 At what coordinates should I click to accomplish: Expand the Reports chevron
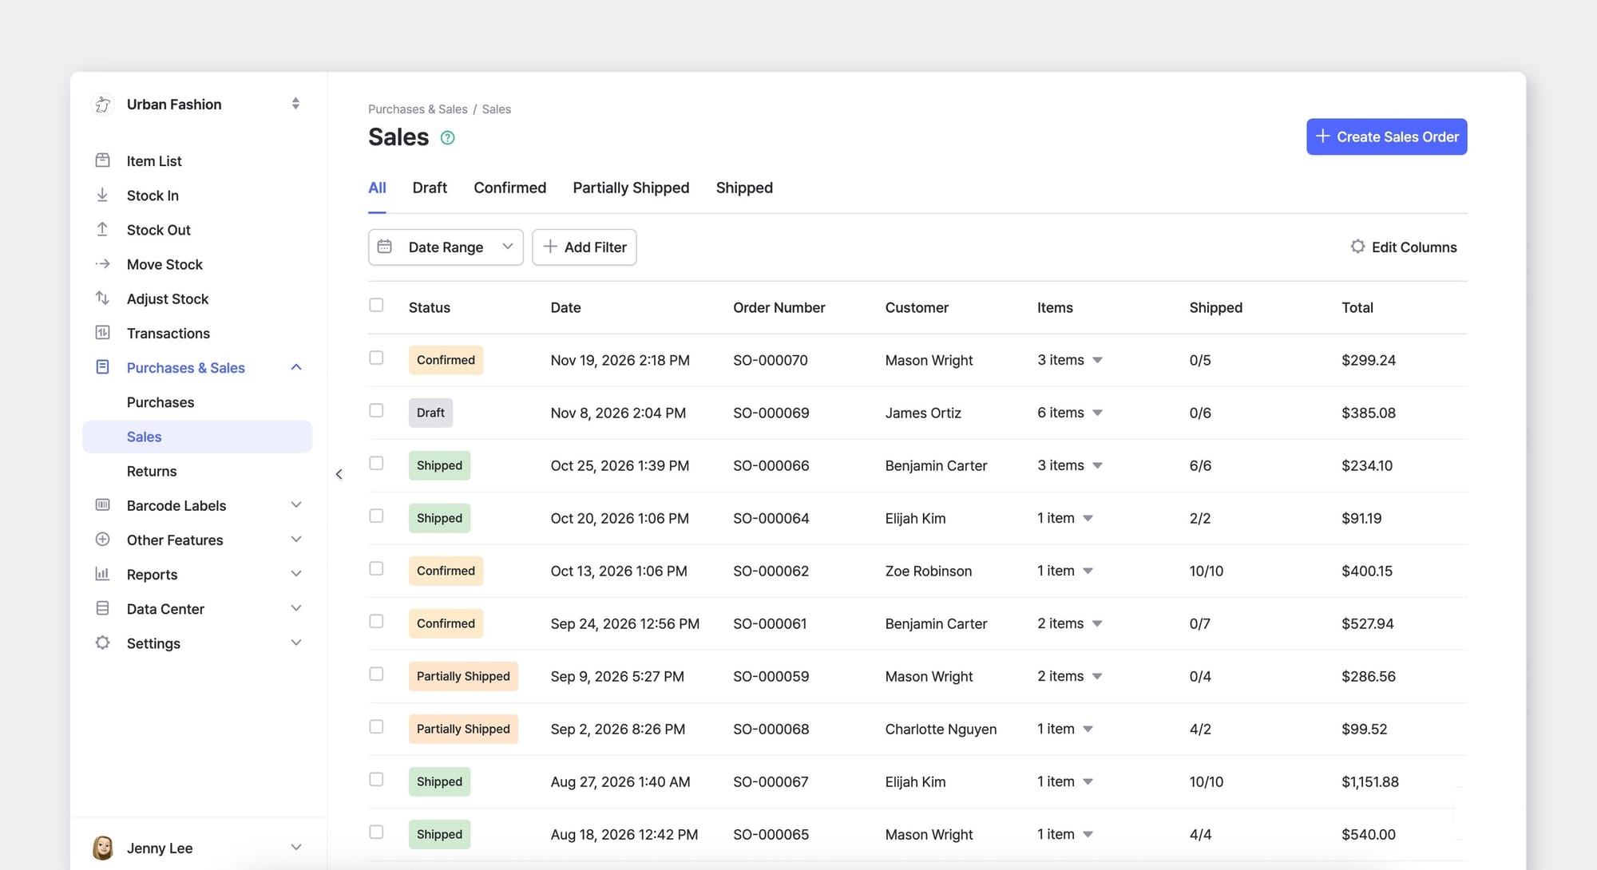pos(296,573)
